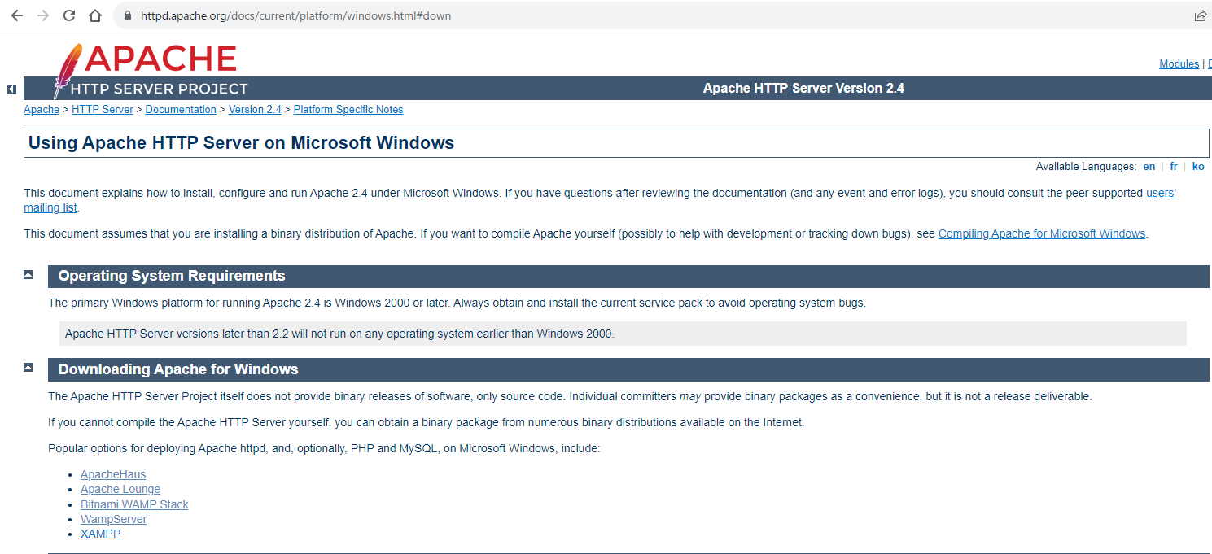Go to Documentation breadcrumb

181,109
